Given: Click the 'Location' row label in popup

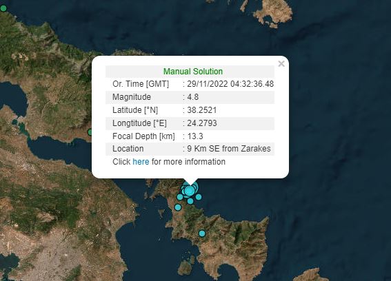Looking at the screenshot, I should (128, 149).
